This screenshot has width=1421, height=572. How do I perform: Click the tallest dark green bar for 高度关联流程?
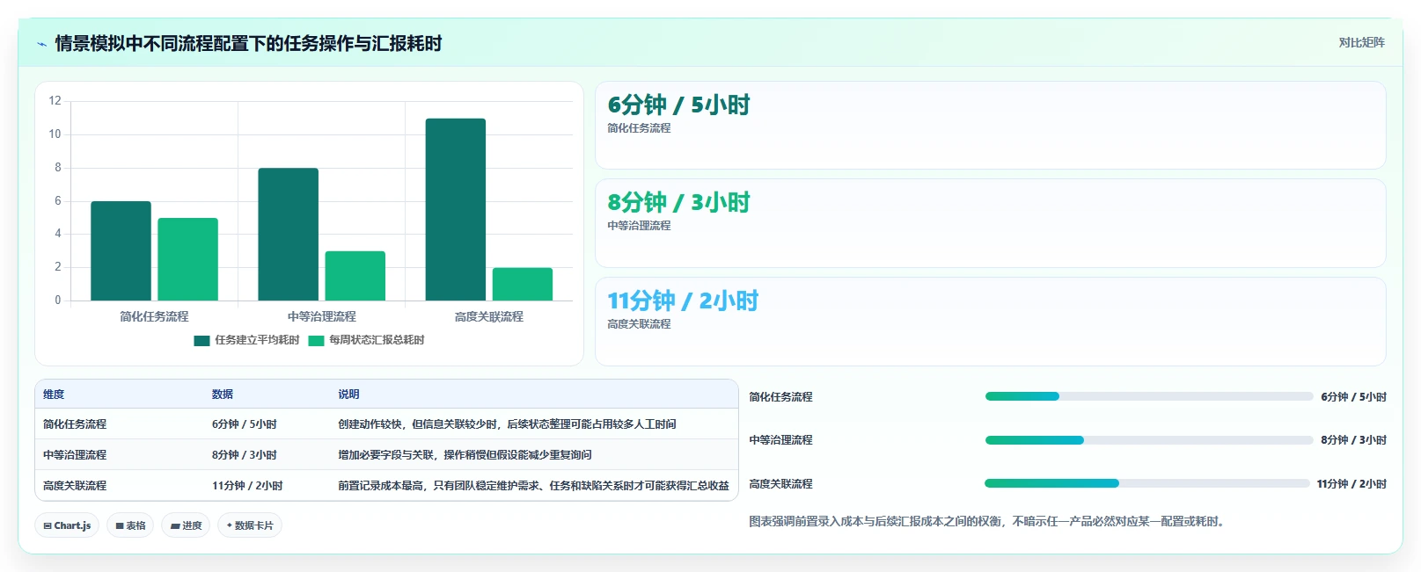click(x=455, y=209)
